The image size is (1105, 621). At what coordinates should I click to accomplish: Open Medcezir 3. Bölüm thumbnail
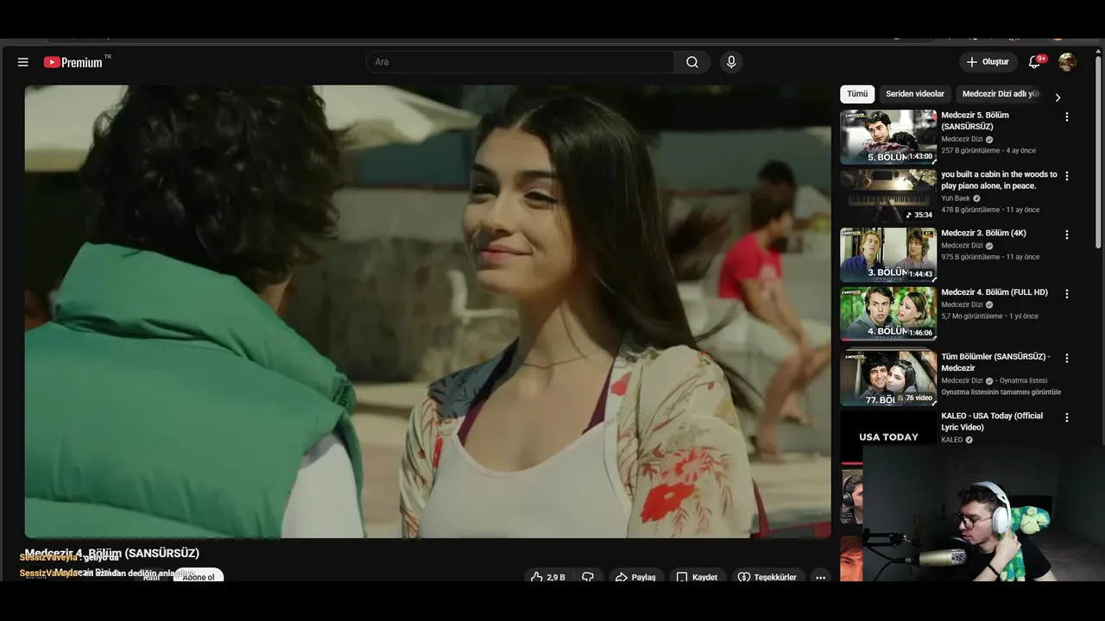click(888, 254)
